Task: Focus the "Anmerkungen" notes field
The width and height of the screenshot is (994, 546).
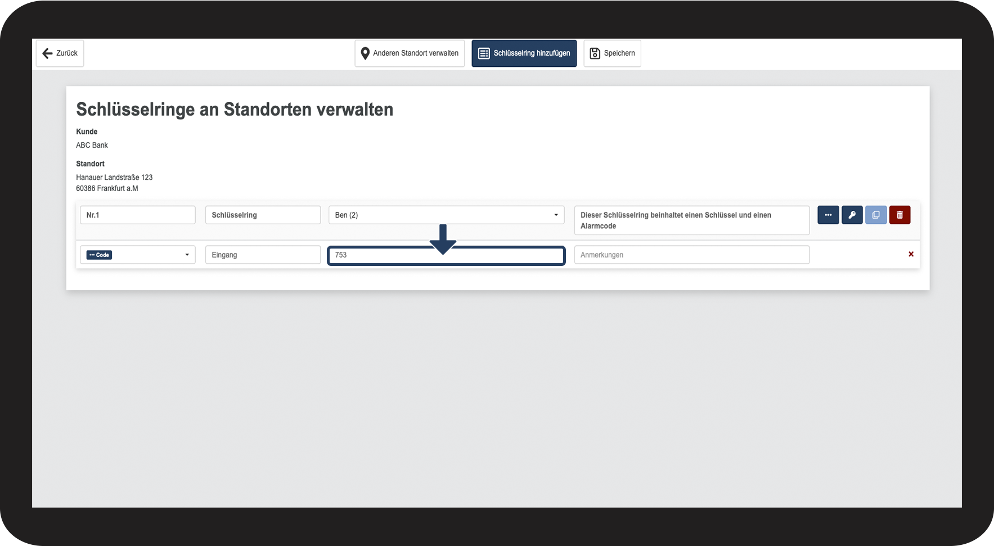Action: 691,255
